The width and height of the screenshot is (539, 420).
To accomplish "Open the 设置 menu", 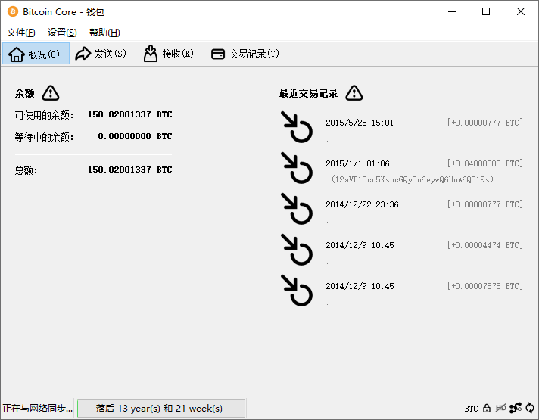I will click(x=62, y=33).
